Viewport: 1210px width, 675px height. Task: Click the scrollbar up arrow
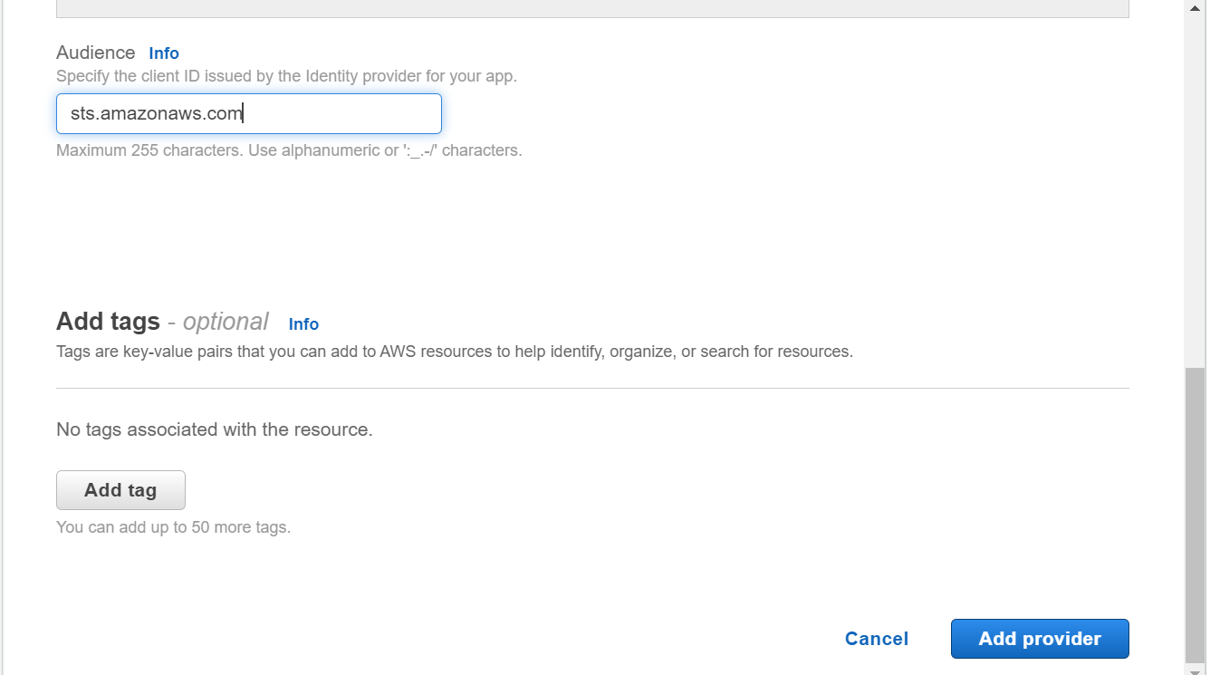pos(1196,7)
